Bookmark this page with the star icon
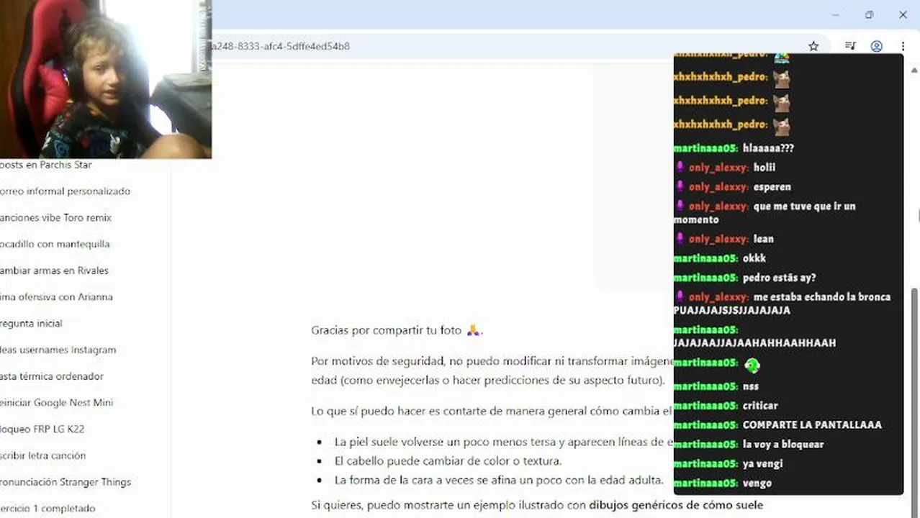 [813, 46]
